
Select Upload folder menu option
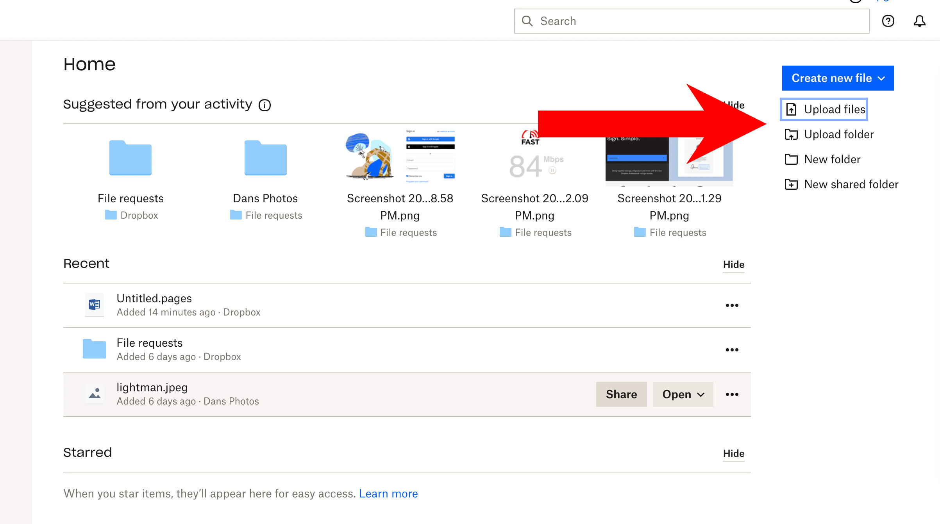(829, 134)
